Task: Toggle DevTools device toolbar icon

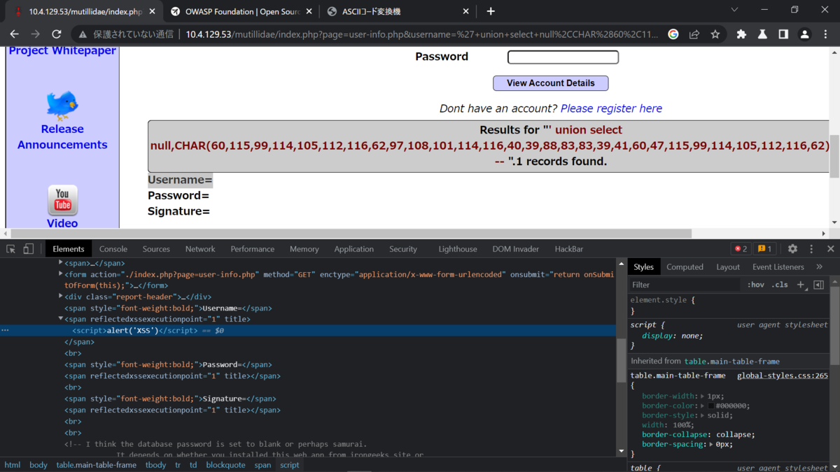Action: (x=28, y=249)
